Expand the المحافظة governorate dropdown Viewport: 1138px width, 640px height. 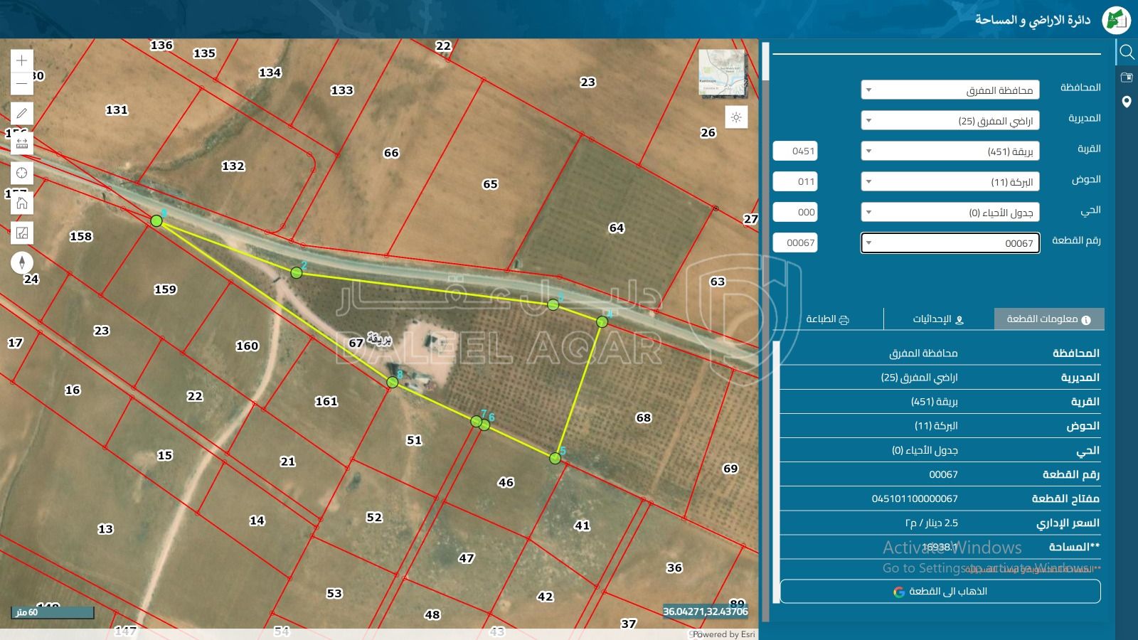[x=950, y=90]
